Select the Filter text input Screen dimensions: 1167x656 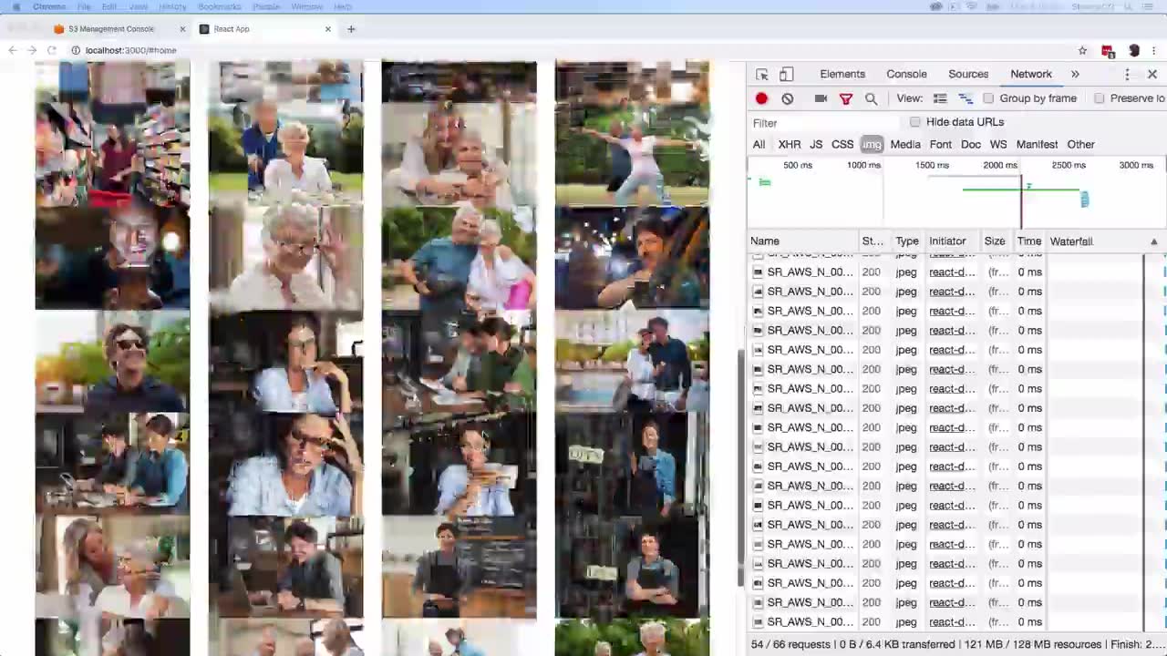(825, 123)
